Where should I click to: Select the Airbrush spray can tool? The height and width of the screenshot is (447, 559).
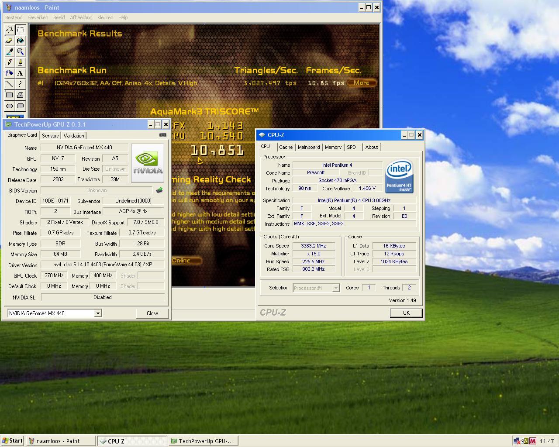9,73
